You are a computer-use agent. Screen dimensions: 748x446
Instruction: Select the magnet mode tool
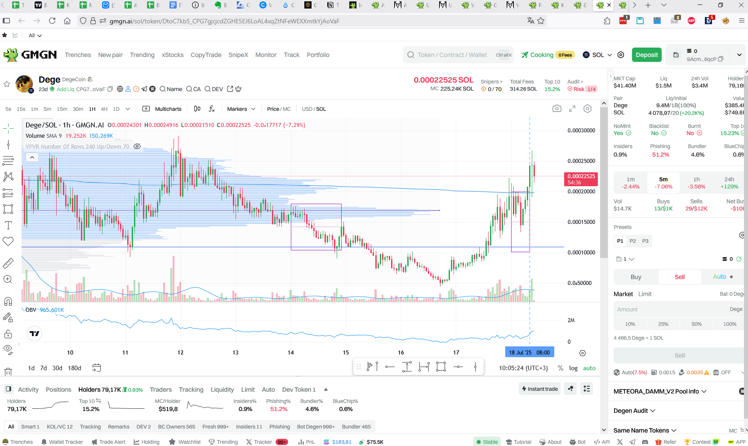coord(8,302)
